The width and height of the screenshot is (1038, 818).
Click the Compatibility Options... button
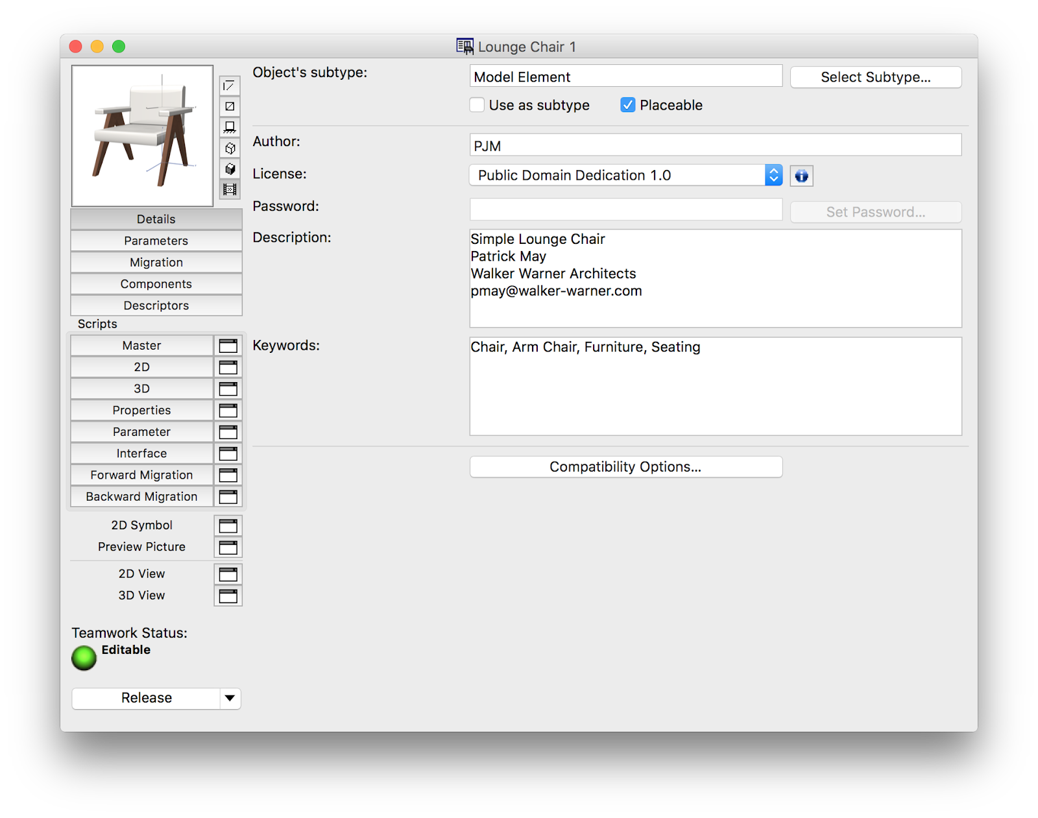[x=626, y=467]
